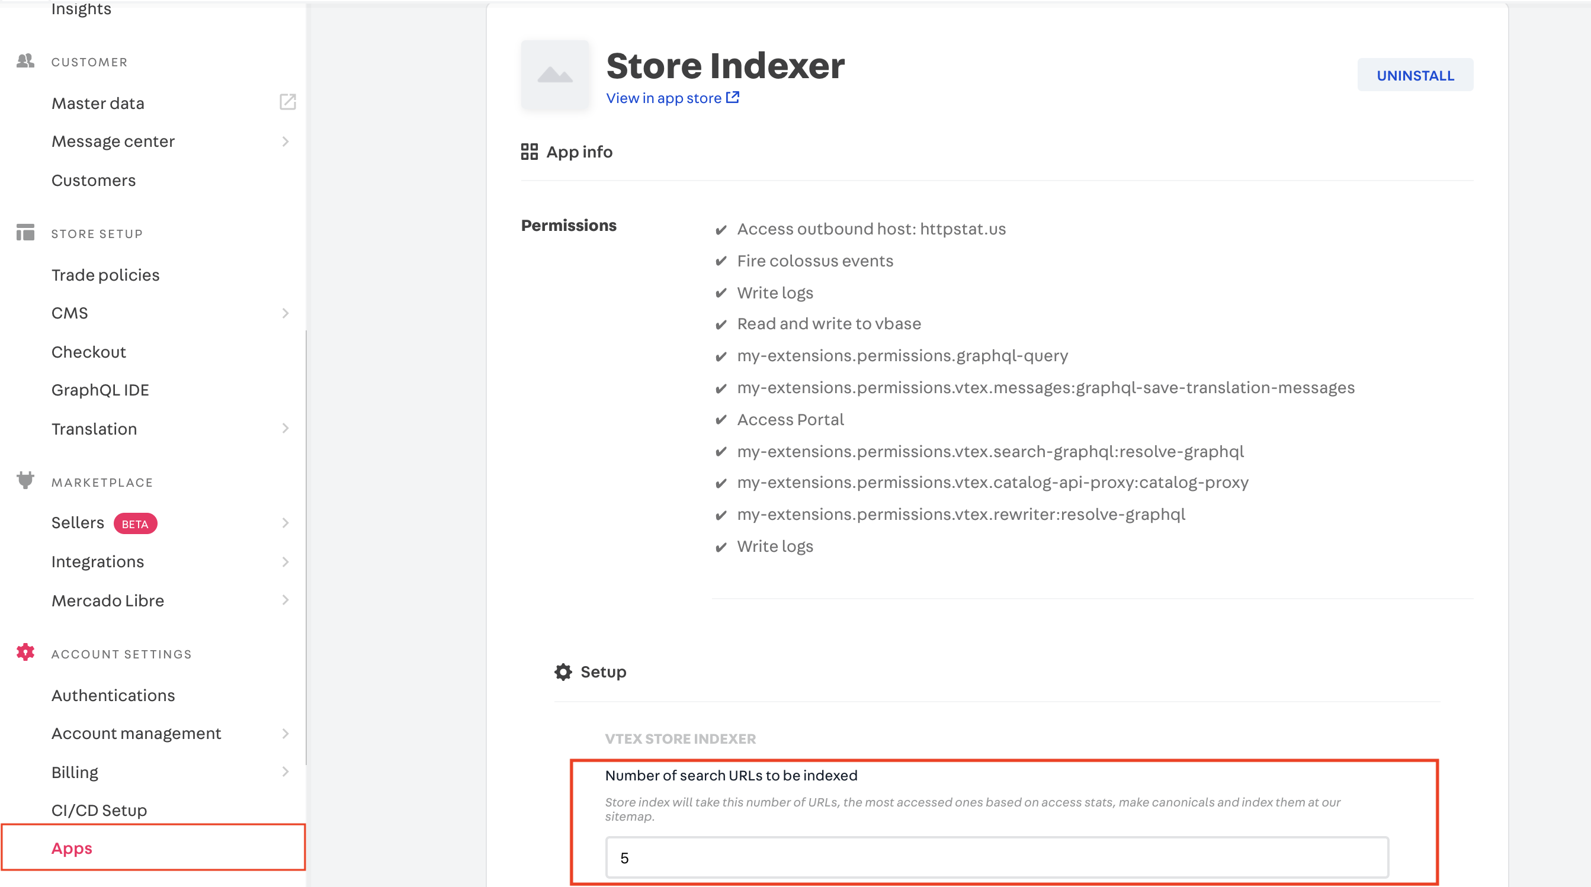
Task: Click the Setup gear icon
Action: 563,672
